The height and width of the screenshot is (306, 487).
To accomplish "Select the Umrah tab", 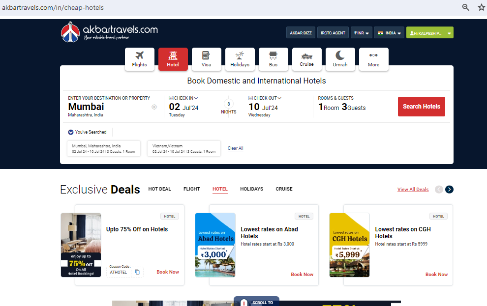I will (340, 59).
